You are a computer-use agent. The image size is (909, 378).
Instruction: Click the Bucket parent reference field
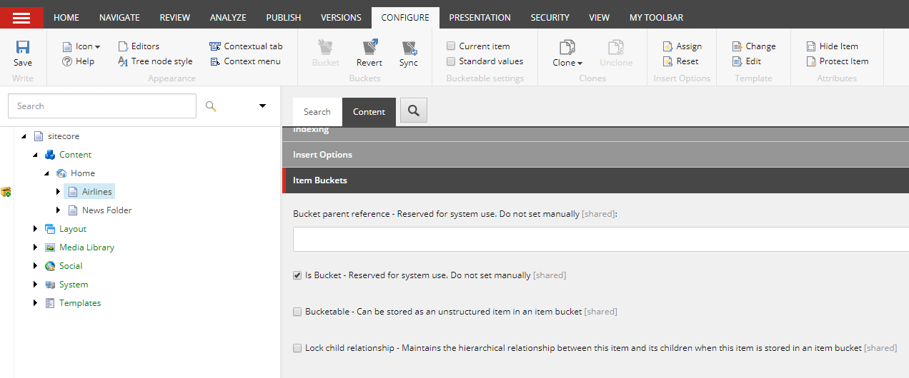click(x=601, y=239)
